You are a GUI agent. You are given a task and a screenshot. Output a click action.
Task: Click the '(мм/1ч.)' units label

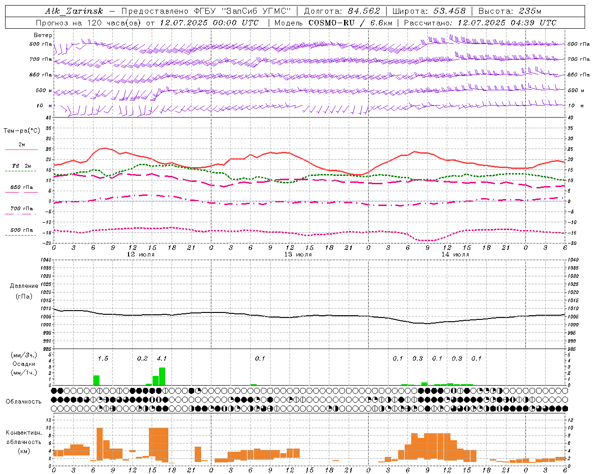coord(24,373)
